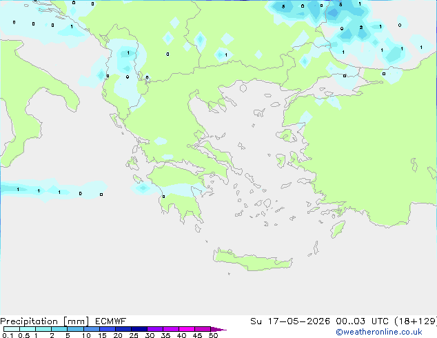Click the precipitation value '2' on map
437x338 pixels.
361,28
